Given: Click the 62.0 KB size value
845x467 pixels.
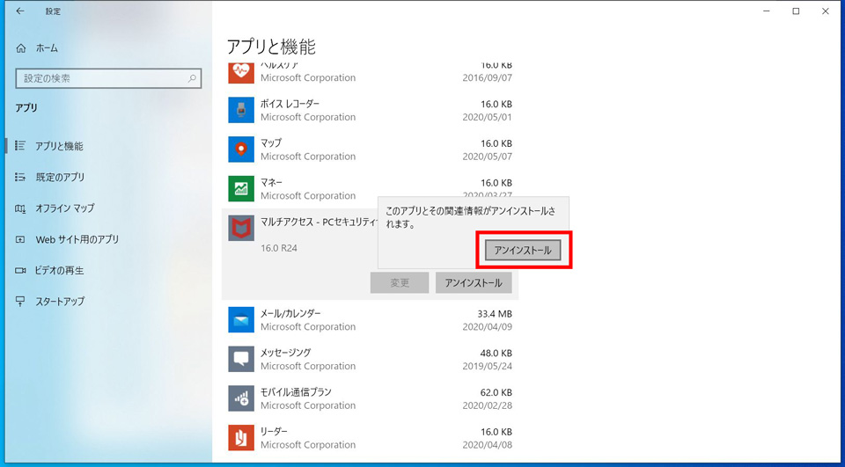Looking at the screenshot, I should [x=496, y=392].
